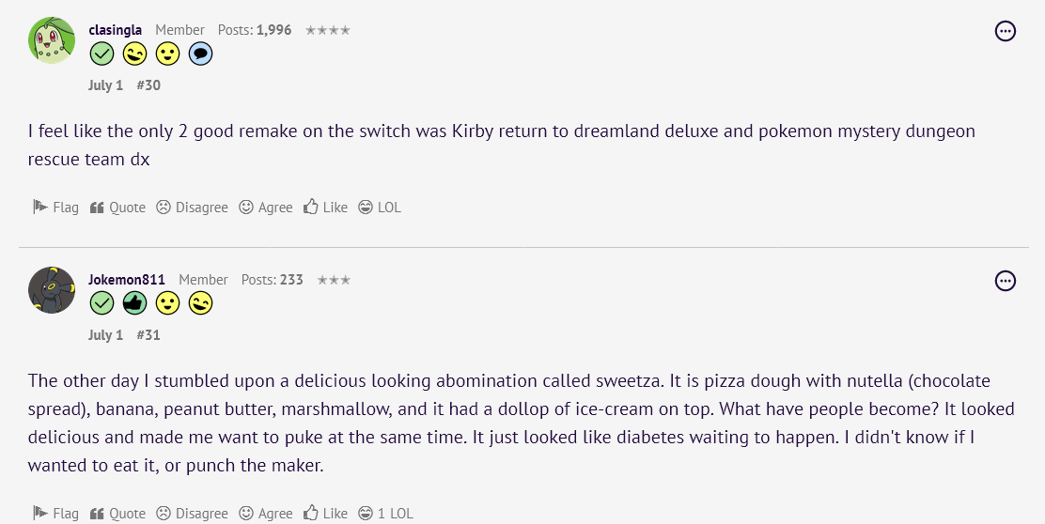The image size is (1045, 524).
Task: Click clasingla's green checkmark badge
Action: point(101,54)
